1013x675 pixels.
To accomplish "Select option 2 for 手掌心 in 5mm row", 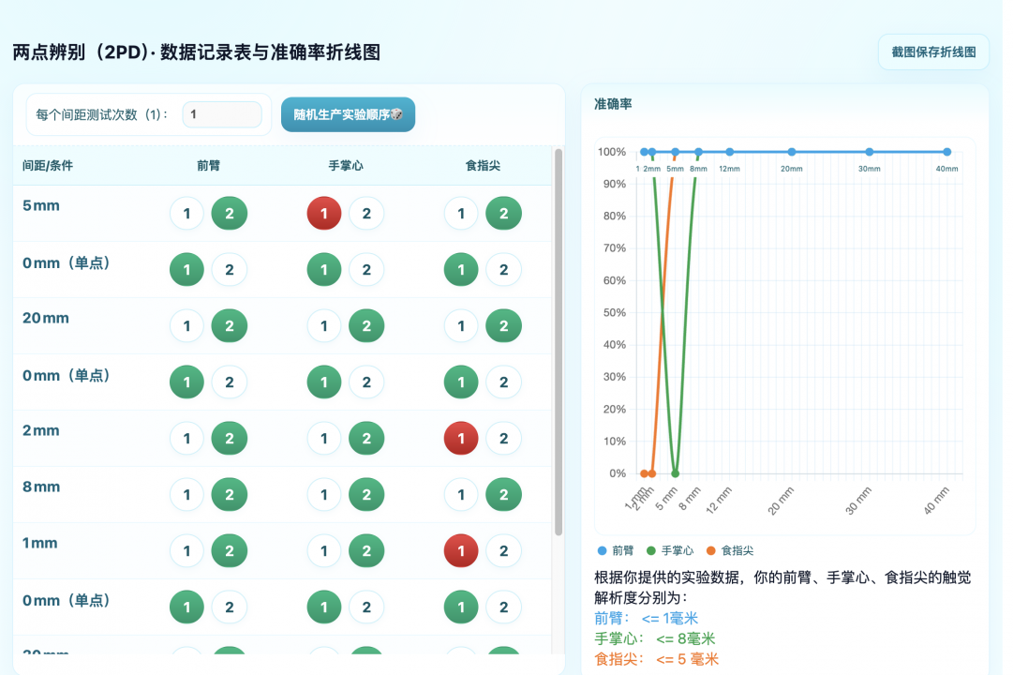I will (x=366, y=214).
